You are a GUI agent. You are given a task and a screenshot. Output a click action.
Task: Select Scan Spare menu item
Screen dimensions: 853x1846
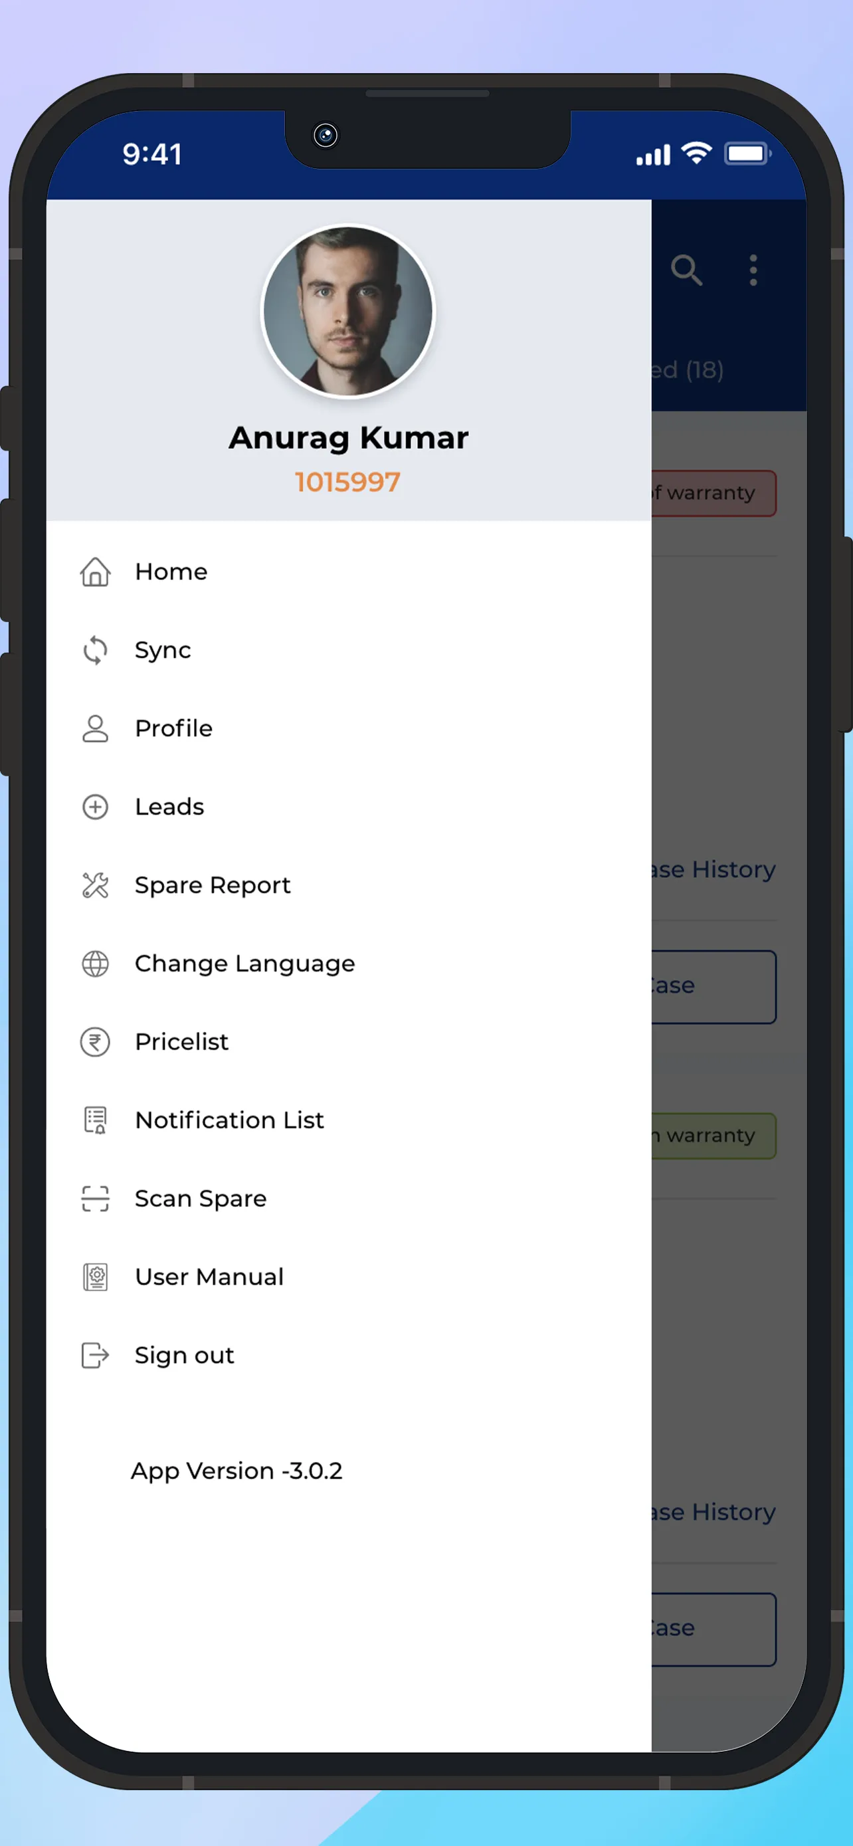tap(349, 1198)
